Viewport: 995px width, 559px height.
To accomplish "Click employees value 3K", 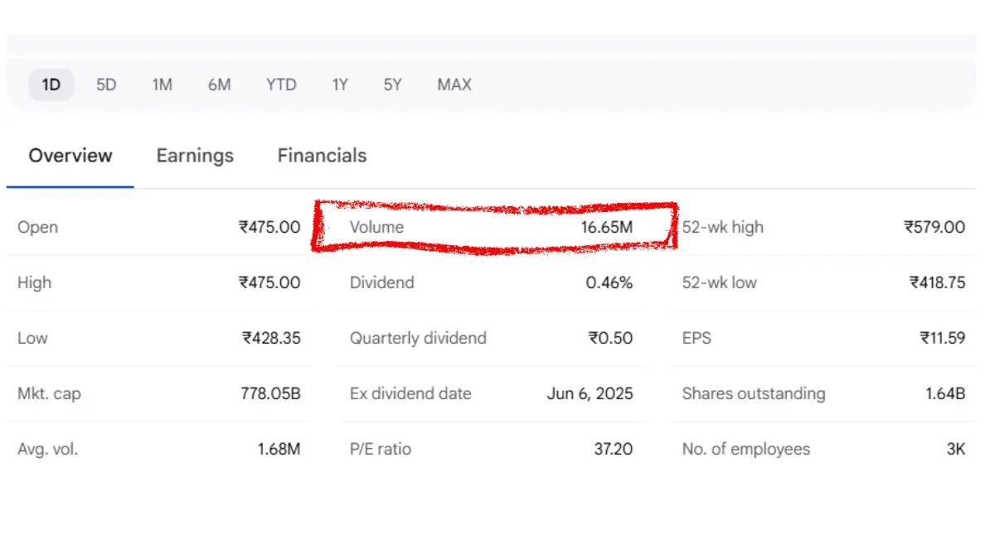I will pos(956,449).
